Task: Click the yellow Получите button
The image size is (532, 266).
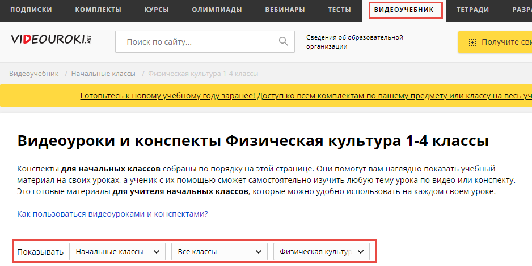Action: click(x=495, y=42)
